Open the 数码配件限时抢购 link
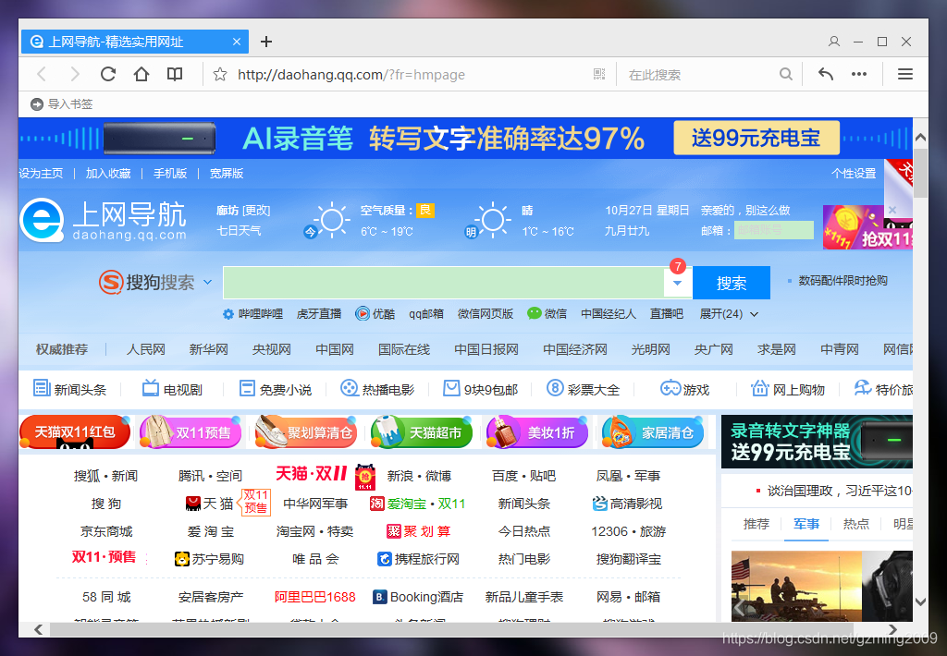Viewport: 947px width, 656px height. coord(843,281)
